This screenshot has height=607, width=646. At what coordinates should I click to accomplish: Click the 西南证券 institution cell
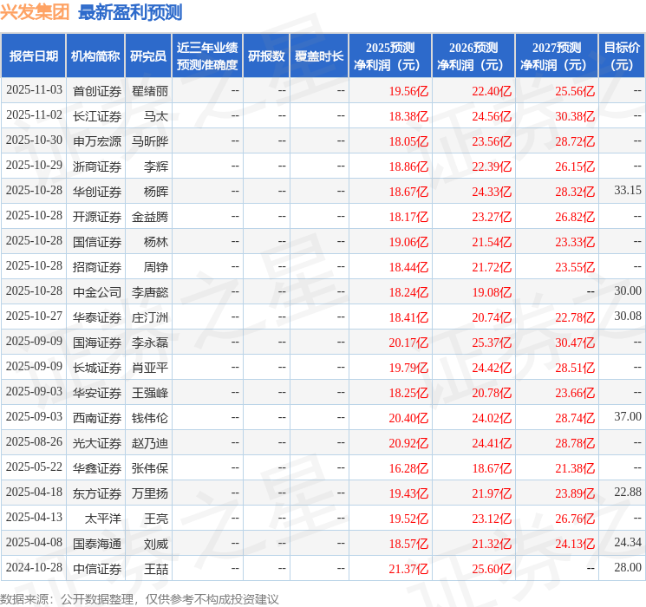pos(97,418)
